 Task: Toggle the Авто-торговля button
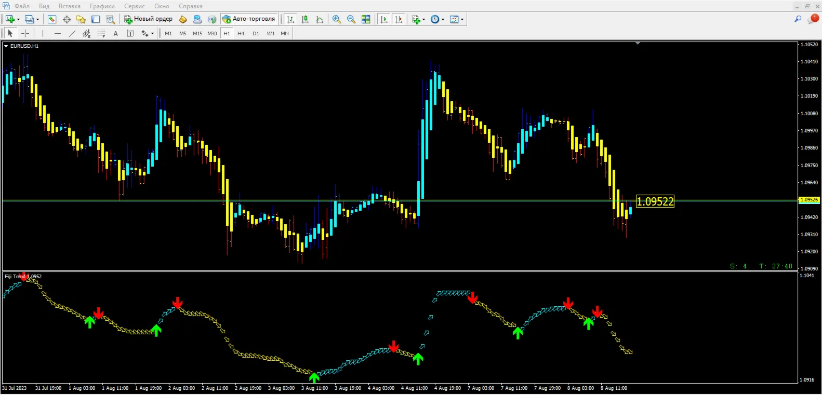[249, 19]
